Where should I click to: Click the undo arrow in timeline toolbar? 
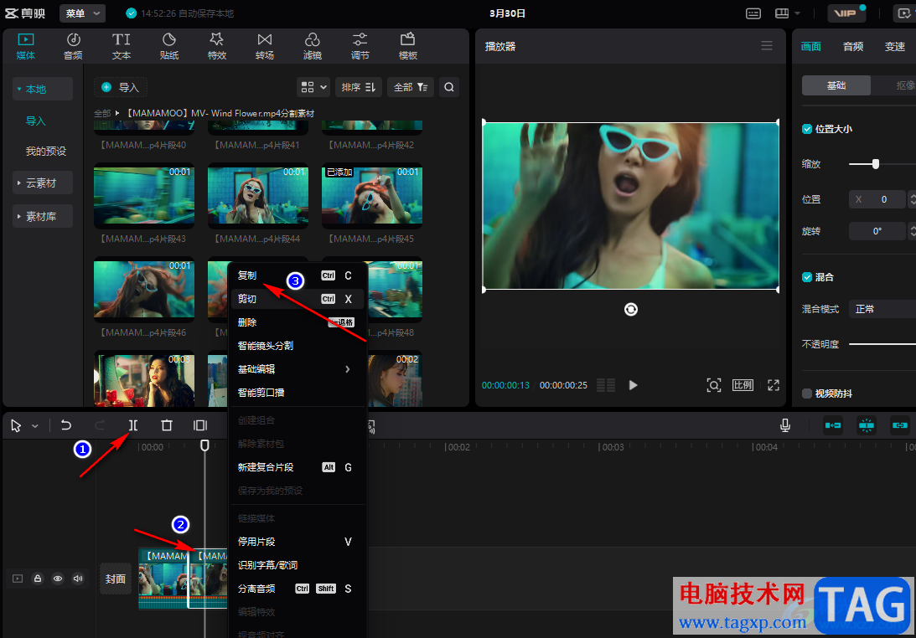coord(66,425)
